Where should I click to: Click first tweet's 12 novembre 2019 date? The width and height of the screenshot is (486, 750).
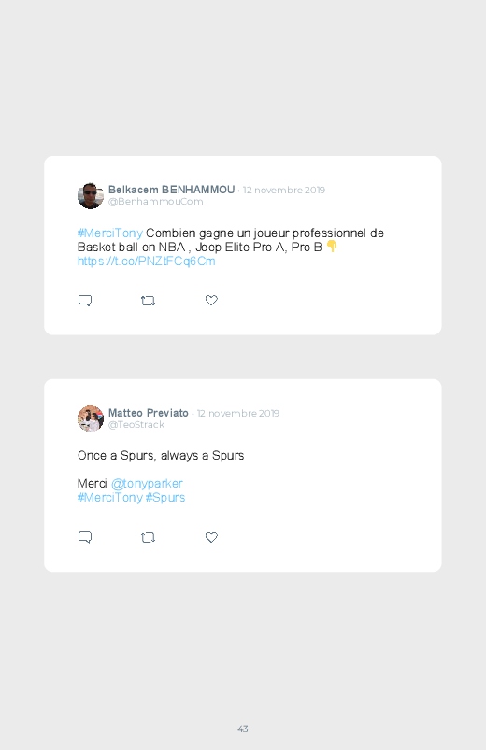click(x=284, y=190)
